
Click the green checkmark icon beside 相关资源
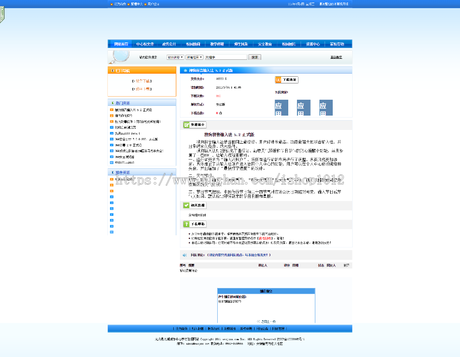click(186, 205)
